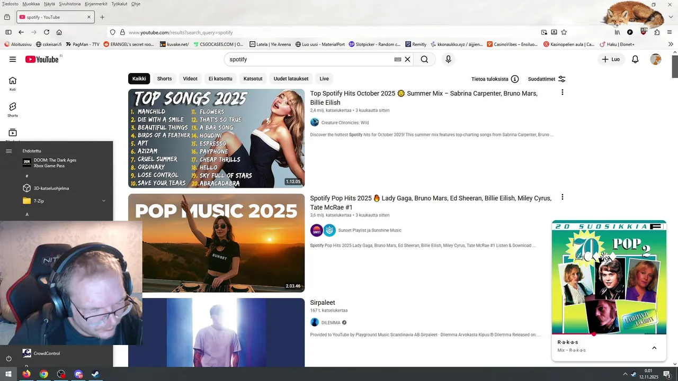
Task: Open CrowdControl in Start menu
Action: coord(47,353)
